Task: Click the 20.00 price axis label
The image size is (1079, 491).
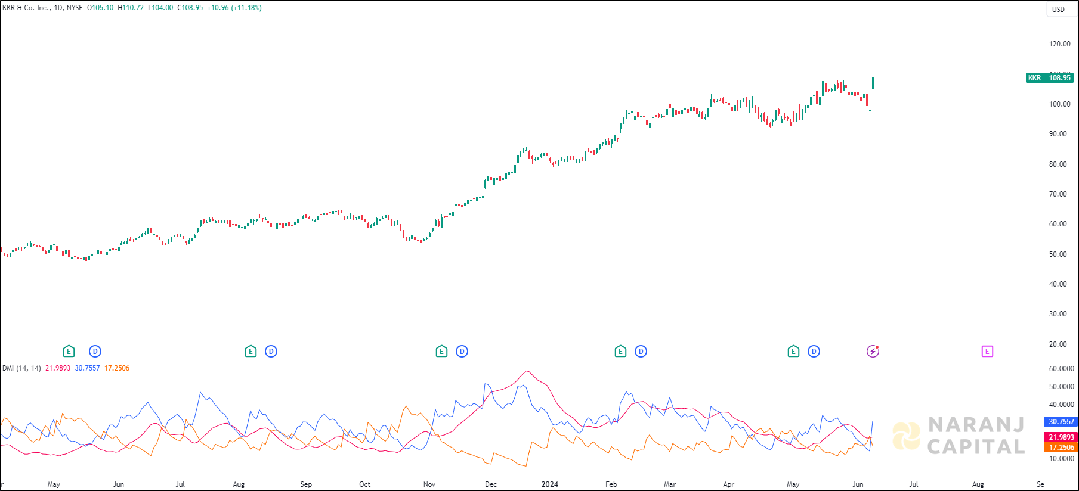Action: pos(1058,344)
